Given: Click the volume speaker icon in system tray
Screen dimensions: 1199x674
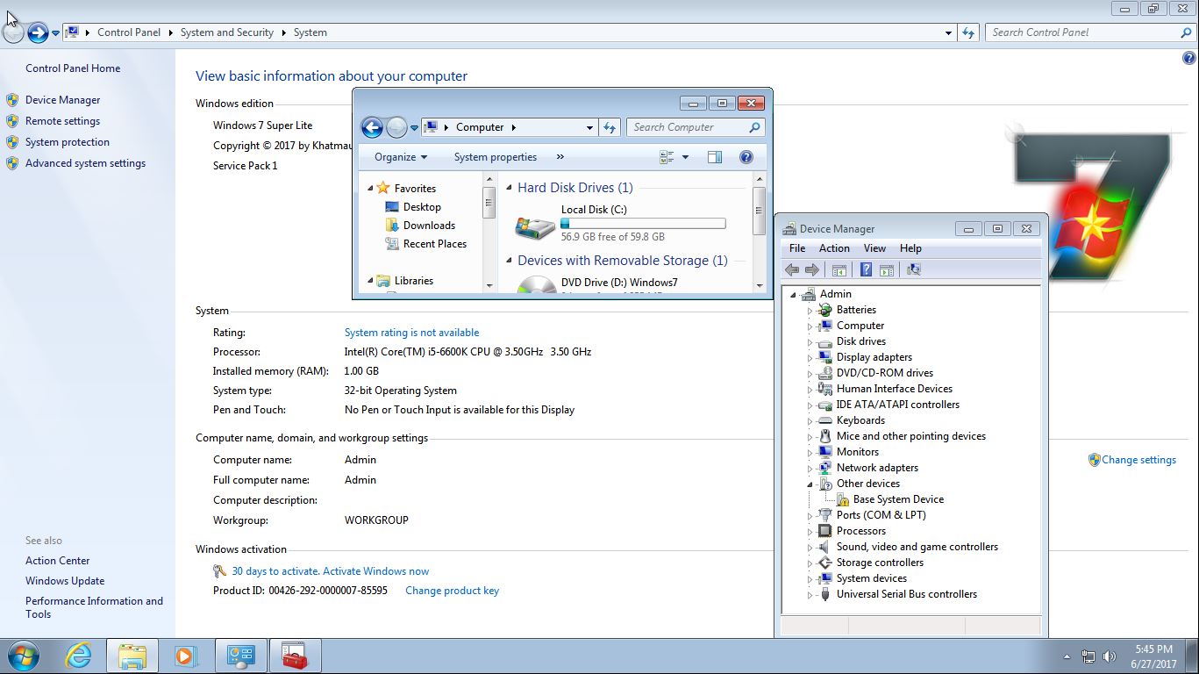Looking at the screenshot, I should pyautogui.click(x=1110, y=656).
